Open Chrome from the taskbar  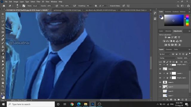tap(72, 104)
